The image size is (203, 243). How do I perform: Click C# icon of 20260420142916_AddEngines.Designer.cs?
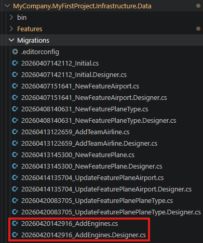[x=15, y=235]
